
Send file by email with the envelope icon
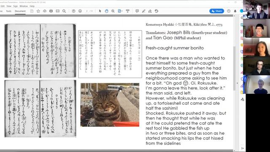point(57,11)
